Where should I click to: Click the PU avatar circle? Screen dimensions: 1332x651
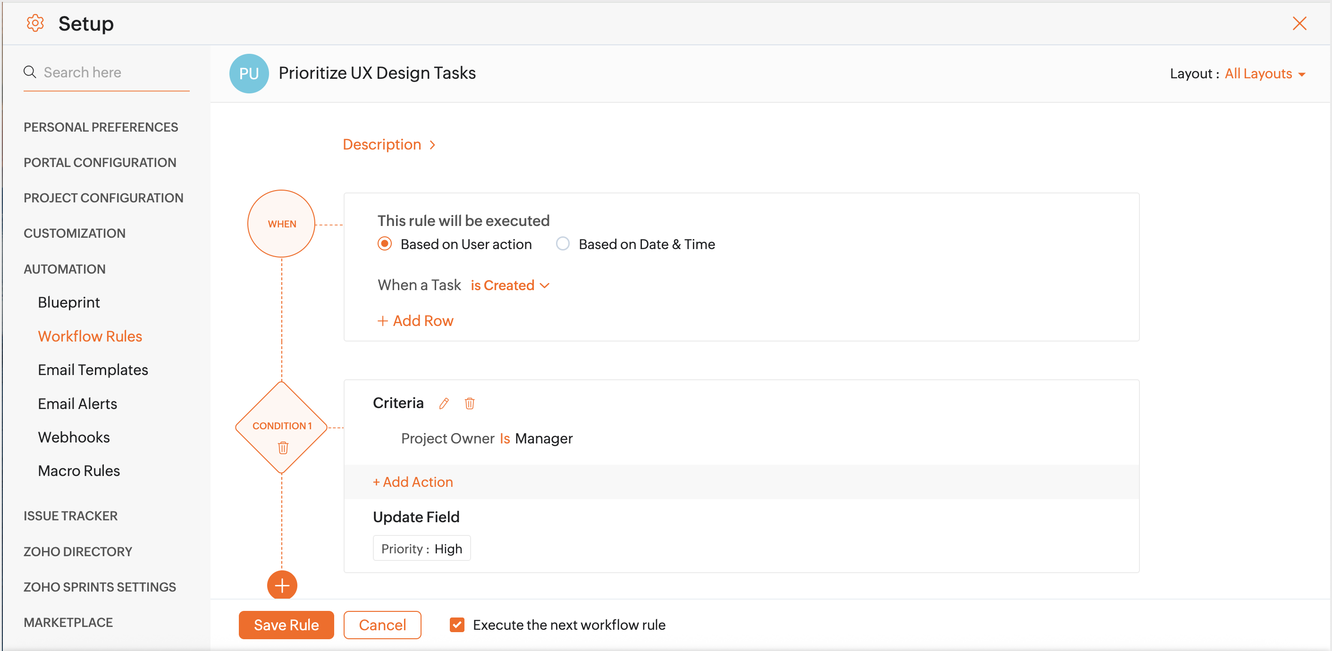pyautogui.click(x=249, y=74)
